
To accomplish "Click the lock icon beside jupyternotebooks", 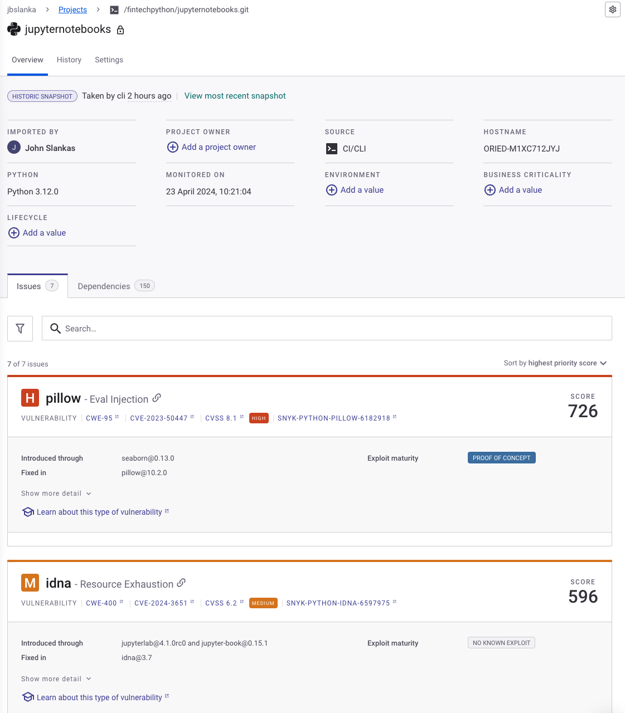I will click(x=120, y=30).
